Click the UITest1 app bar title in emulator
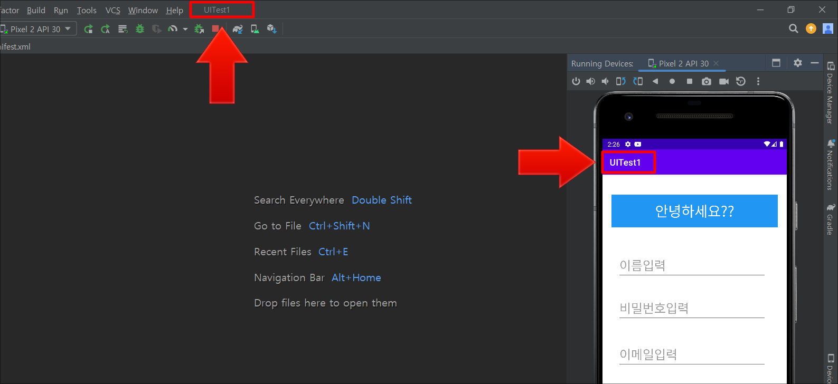838x384 pixels. point(625,162)
